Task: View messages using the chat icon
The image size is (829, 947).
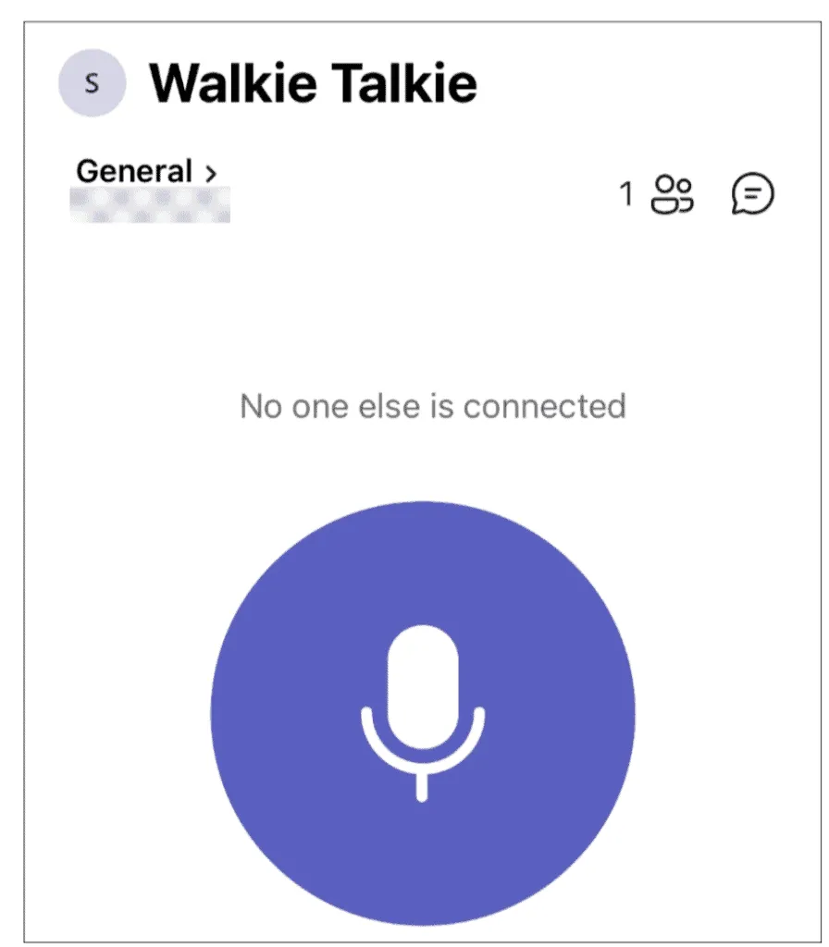Action: 752,194
